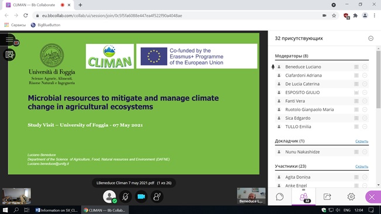381x214 pixels.
Task: Click own camera preview thumbnail
Action: tap(16, 196)
